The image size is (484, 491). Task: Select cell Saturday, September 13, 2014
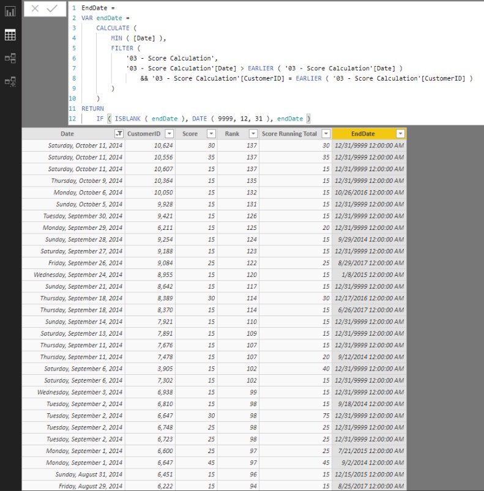[x=73, y=333]
